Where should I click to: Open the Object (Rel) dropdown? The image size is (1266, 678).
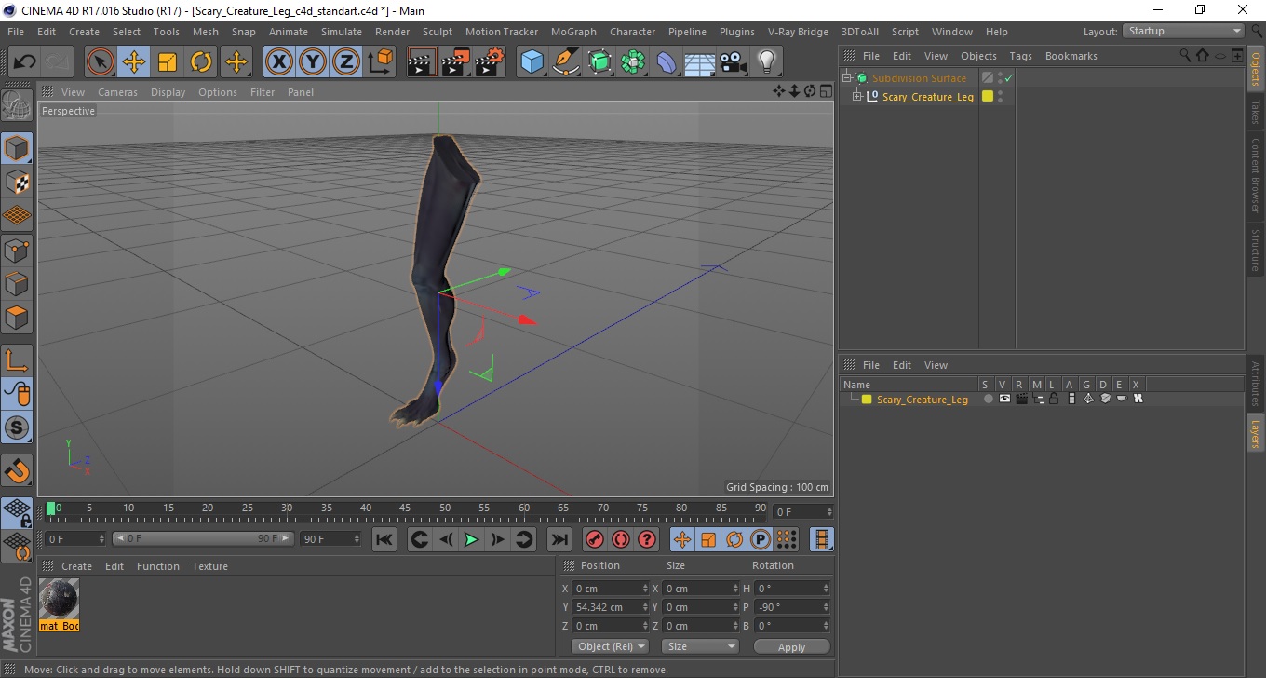click(x=610, y=646)
